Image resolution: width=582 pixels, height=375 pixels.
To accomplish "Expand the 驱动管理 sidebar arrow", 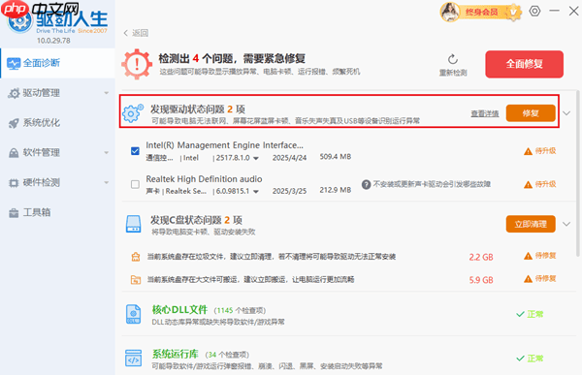I will (x=107, y=93).
